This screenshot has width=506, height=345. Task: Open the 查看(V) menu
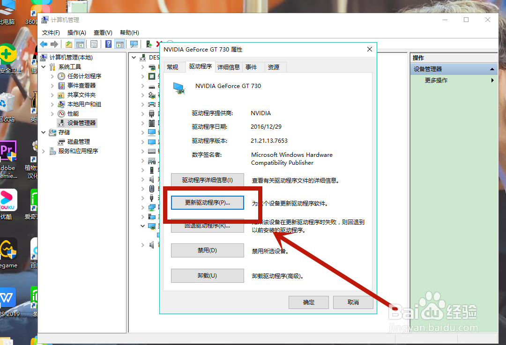coord(103,33)
